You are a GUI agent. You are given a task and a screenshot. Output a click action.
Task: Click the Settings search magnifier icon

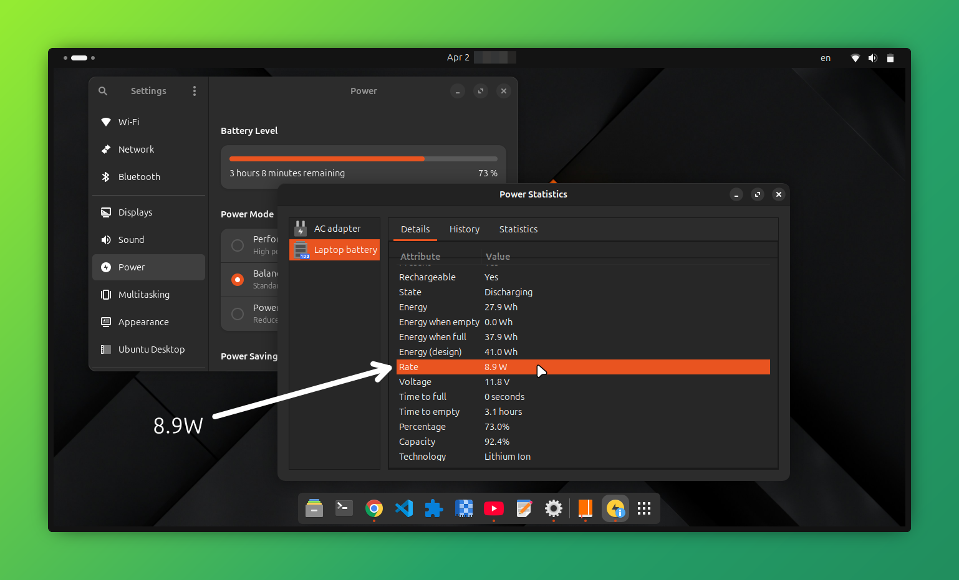coord(103,91)
